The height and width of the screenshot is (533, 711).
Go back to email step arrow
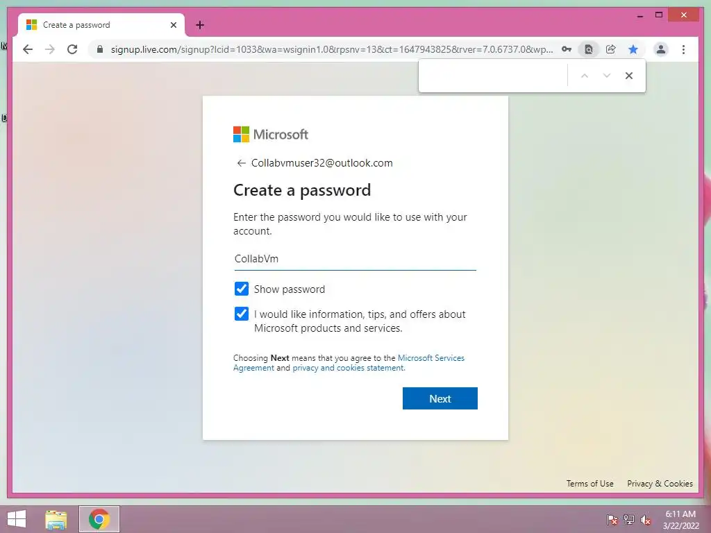[241, 163]
